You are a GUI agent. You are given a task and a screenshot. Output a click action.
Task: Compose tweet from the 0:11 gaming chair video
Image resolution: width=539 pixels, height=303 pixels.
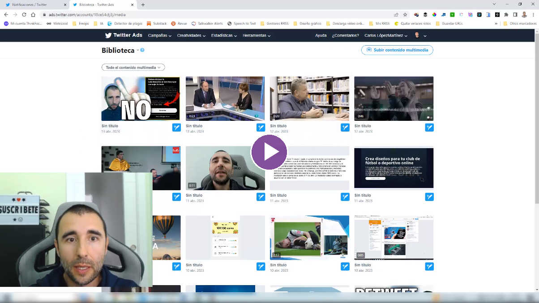click(261, 197)
